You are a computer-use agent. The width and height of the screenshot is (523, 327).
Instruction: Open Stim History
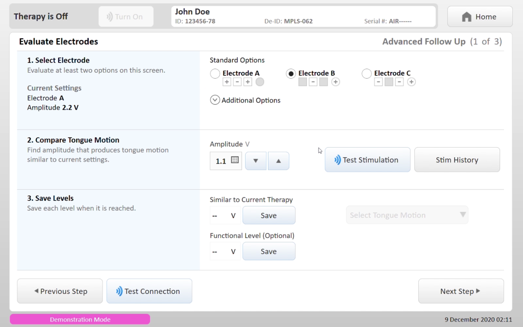pos(457,160)
